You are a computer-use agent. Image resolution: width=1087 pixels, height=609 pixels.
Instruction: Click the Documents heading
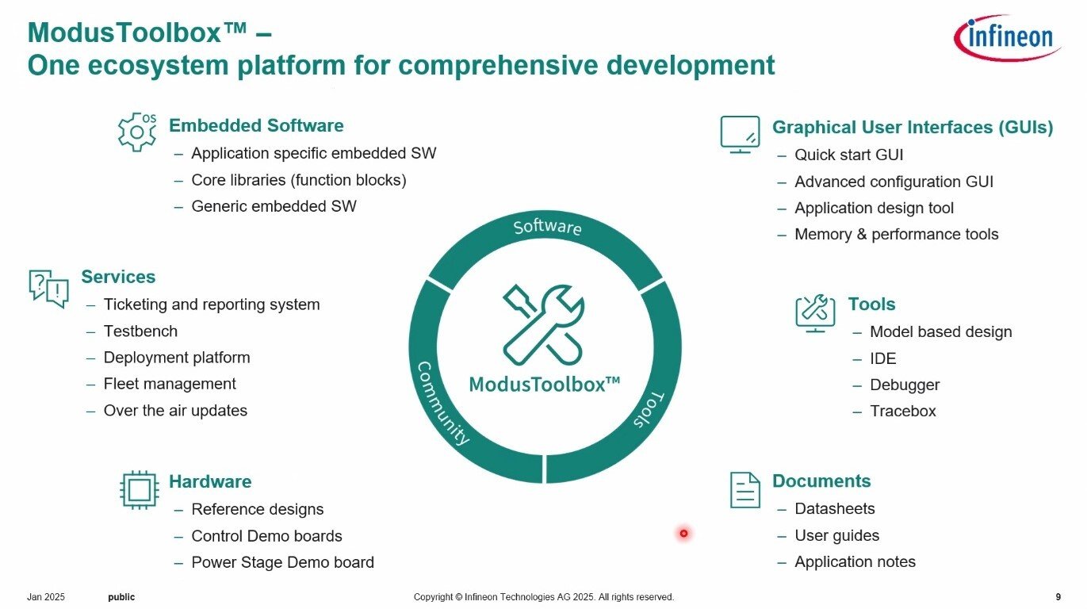tap(821, 481)
